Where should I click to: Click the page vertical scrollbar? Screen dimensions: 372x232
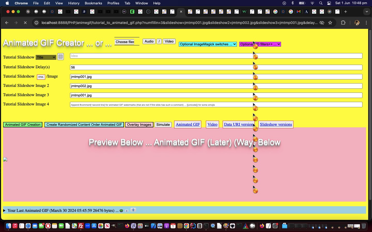click(x=370, y=115)
